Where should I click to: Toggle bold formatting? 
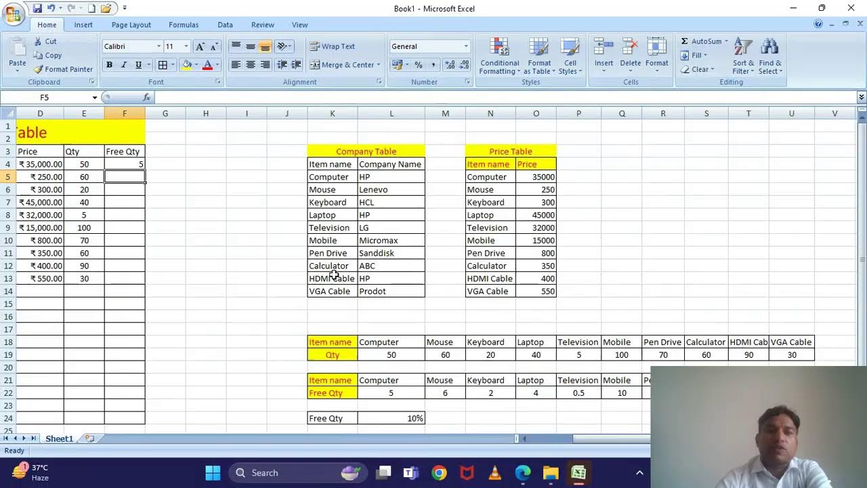(x=109, y=65)
